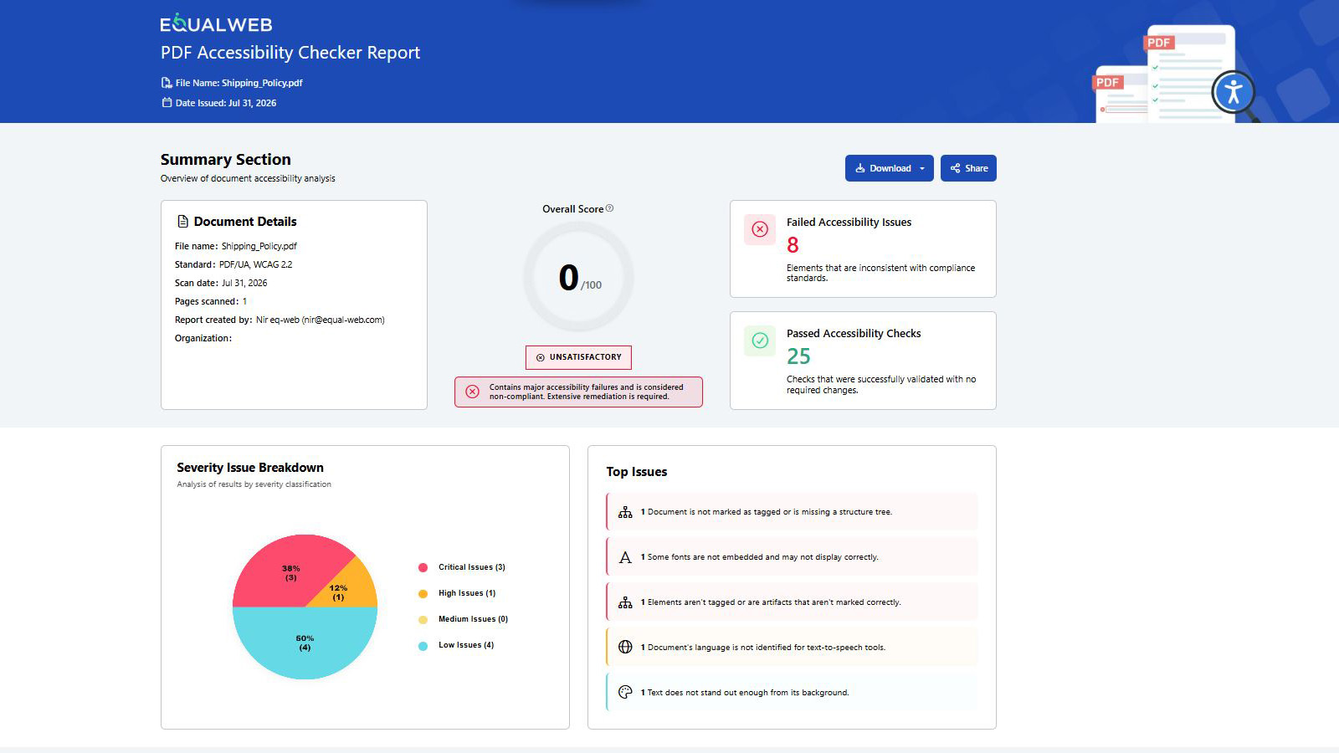Click the Overall Score help icon
The width and height of the screenshot is (1339, 753).
(x=609, y=208)
